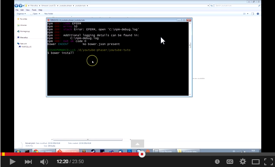
Task: Open the change view dropdown arrow
Action: [x=248, y=14]
